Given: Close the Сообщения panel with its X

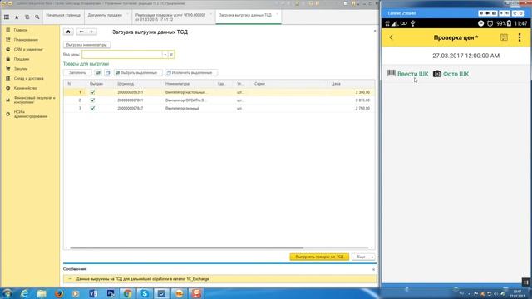Looking at the screenshot, I should [373, 269].
